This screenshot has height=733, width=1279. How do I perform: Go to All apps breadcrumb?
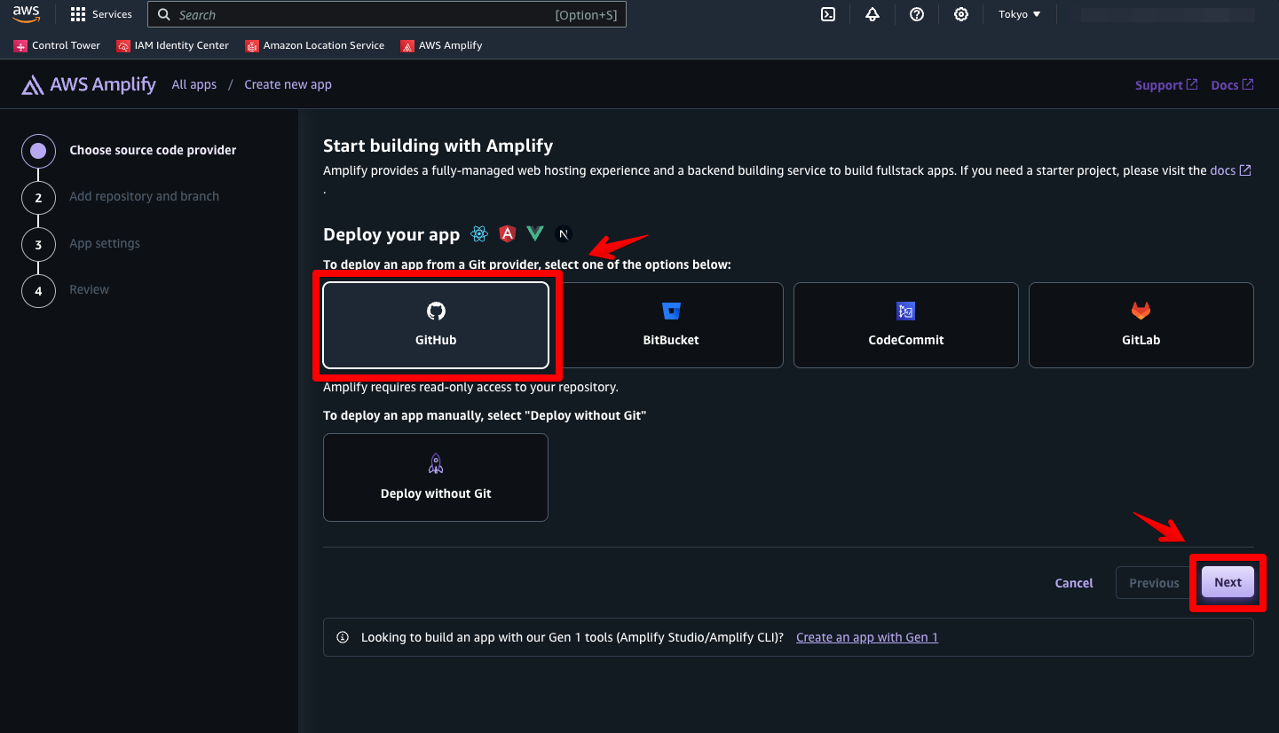[194, 84]
